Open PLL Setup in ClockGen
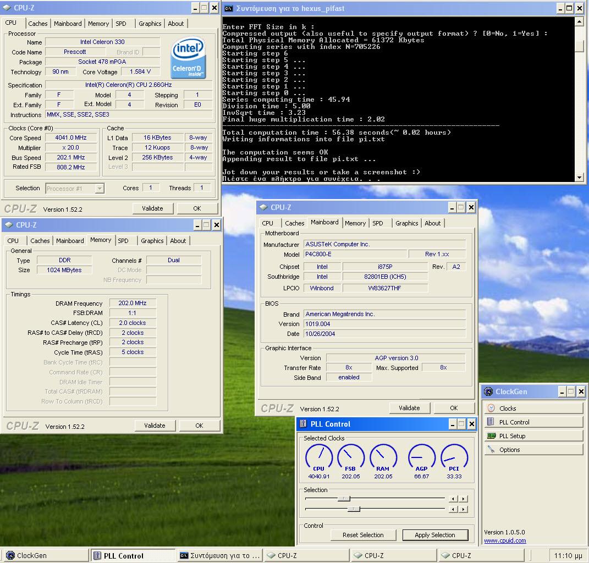Viewport: 589px width, 563px height. (533, 436)
